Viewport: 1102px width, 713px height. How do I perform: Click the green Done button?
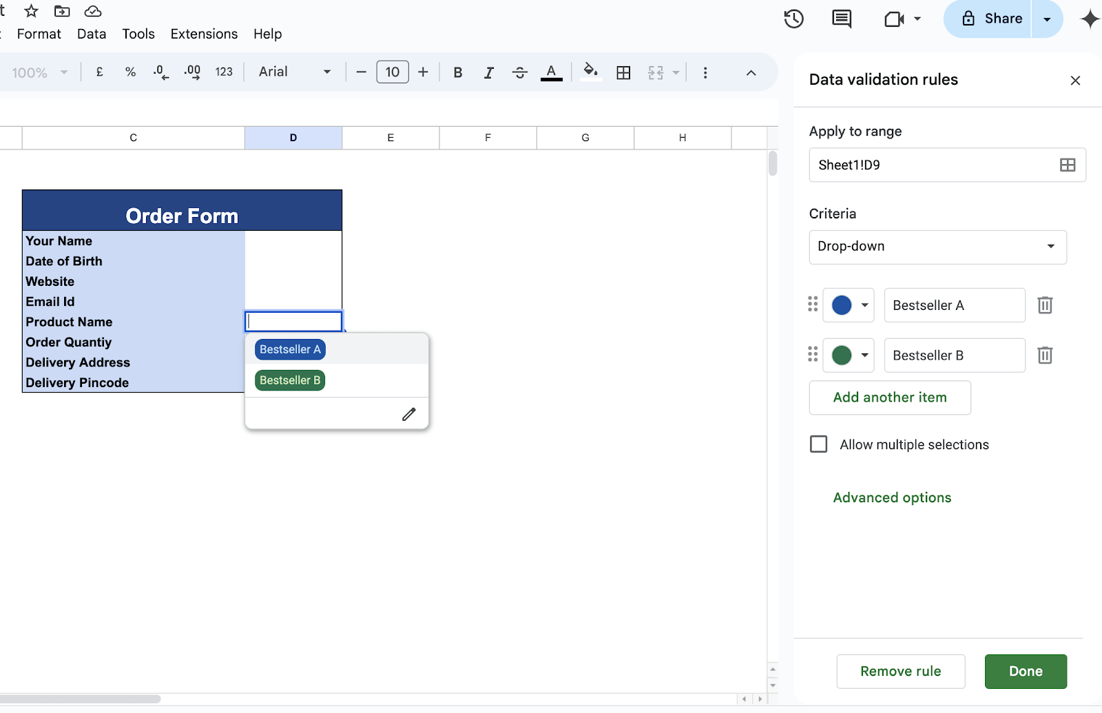1025,671
